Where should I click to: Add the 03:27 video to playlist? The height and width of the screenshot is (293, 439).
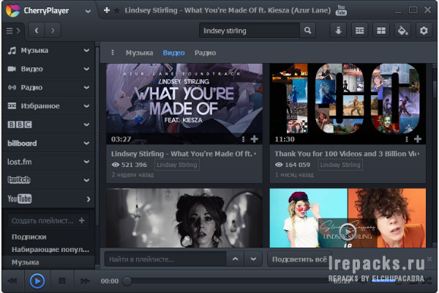click(254, 139)
